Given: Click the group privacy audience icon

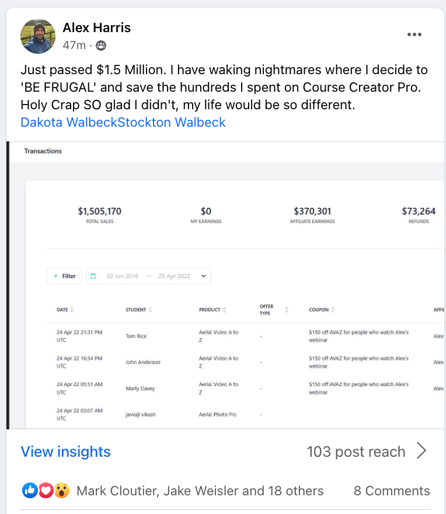Looking at the screenshot, I should [101, 46].
